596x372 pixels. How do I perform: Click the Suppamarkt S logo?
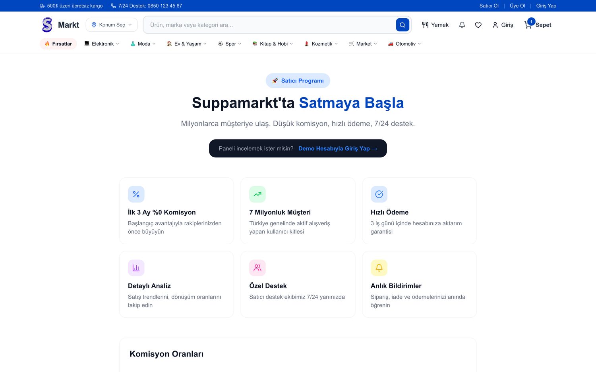(x=47, y=25)
